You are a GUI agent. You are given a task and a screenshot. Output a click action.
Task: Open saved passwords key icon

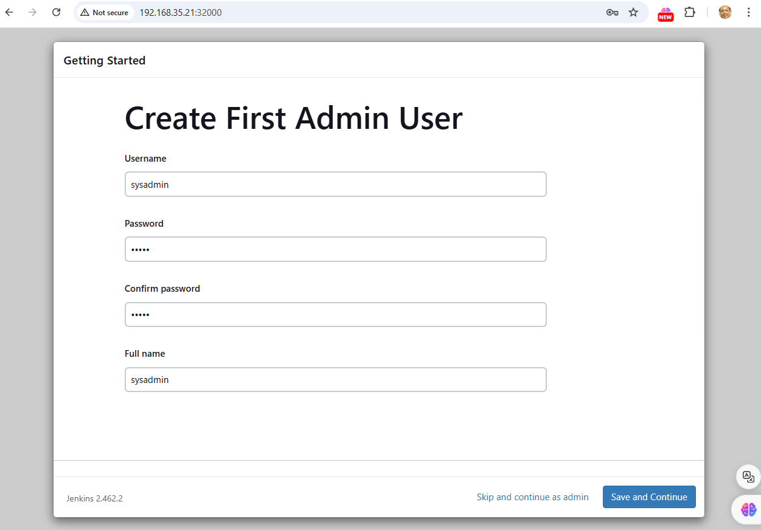tap(612, 12)
